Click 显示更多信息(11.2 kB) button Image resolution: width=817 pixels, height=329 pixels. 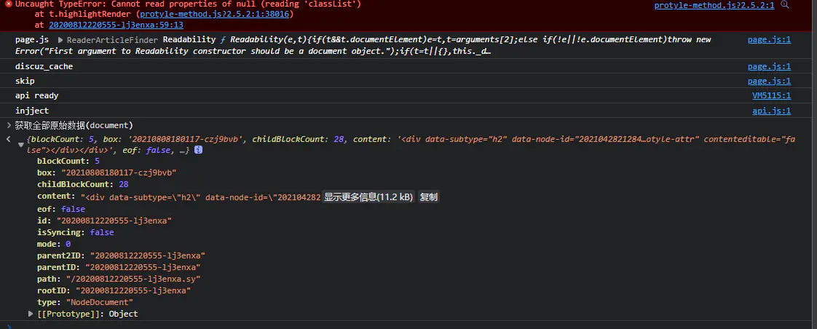tap(368, 197)
